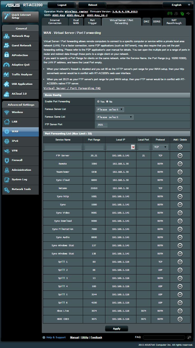Switch to the DMZ tab

tap(146, 22)
